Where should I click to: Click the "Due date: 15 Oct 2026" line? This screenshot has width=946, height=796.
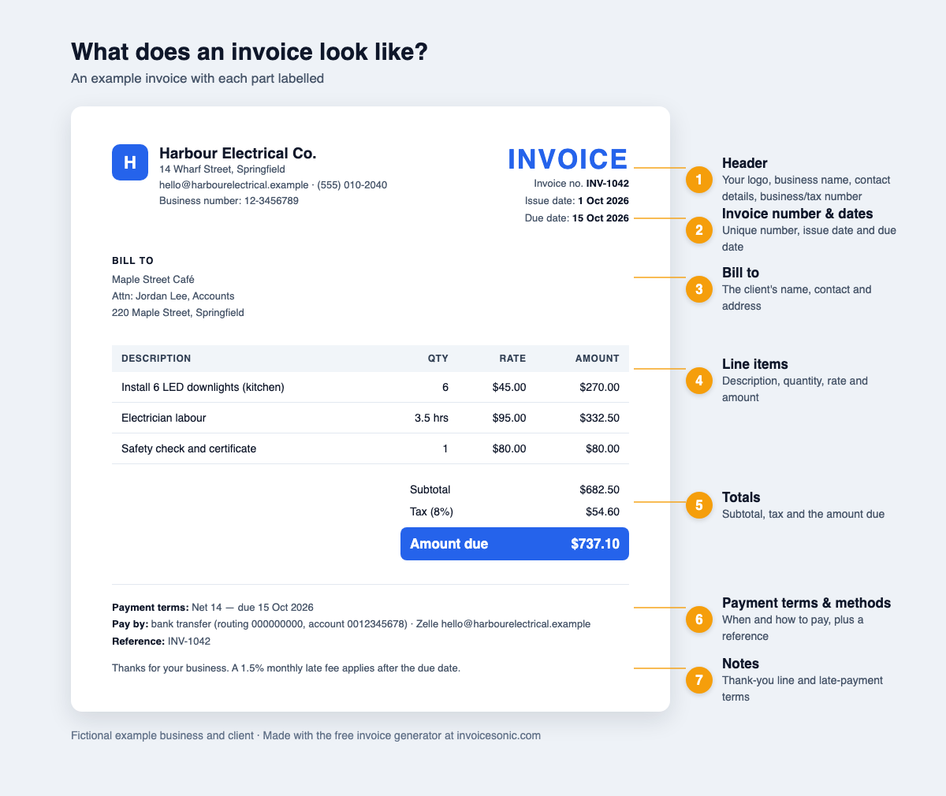576,218
